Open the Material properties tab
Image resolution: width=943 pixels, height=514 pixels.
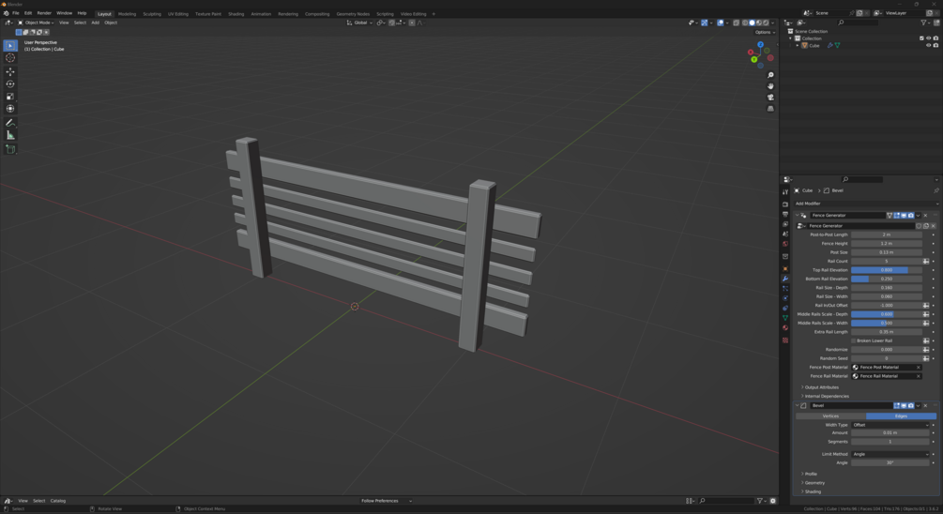(x=785, y=328)
